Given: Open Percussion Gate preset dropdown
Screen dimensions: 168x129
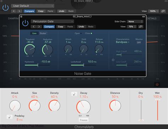Looking at the screenshot, I should click(52, 21).
